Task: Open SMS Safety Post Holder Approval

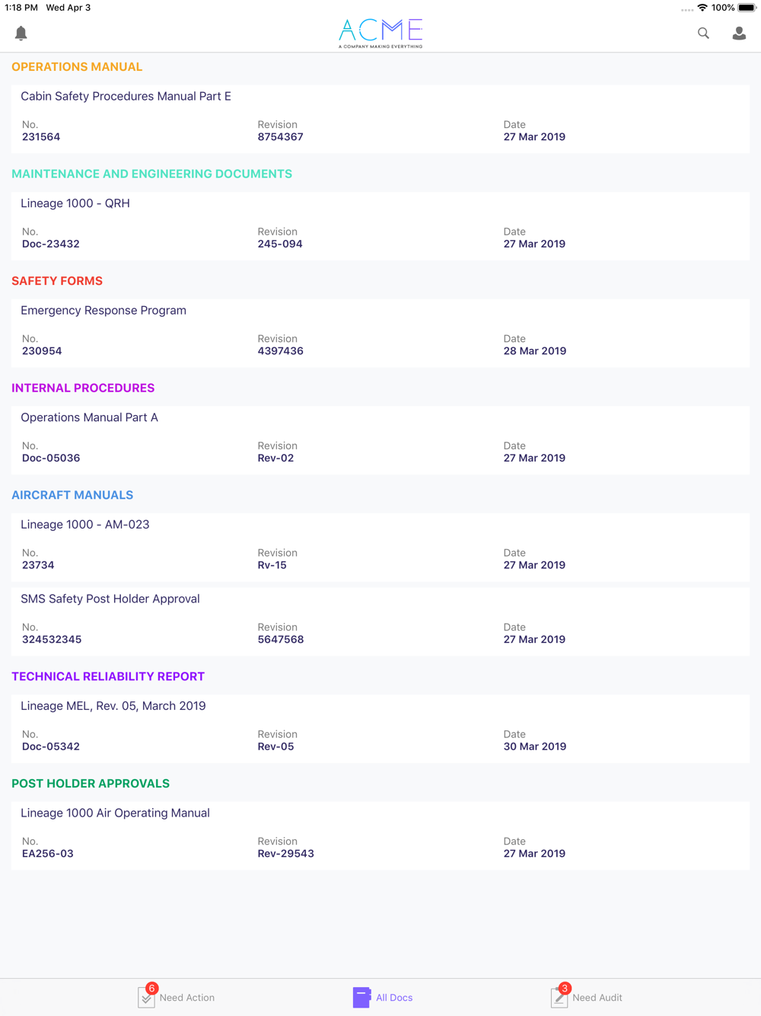Action: coord(110,599)
